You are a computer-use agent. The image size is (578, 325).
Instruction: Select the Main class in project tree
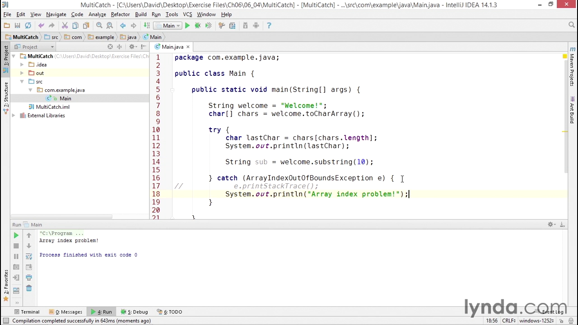[x=65, y=98]
